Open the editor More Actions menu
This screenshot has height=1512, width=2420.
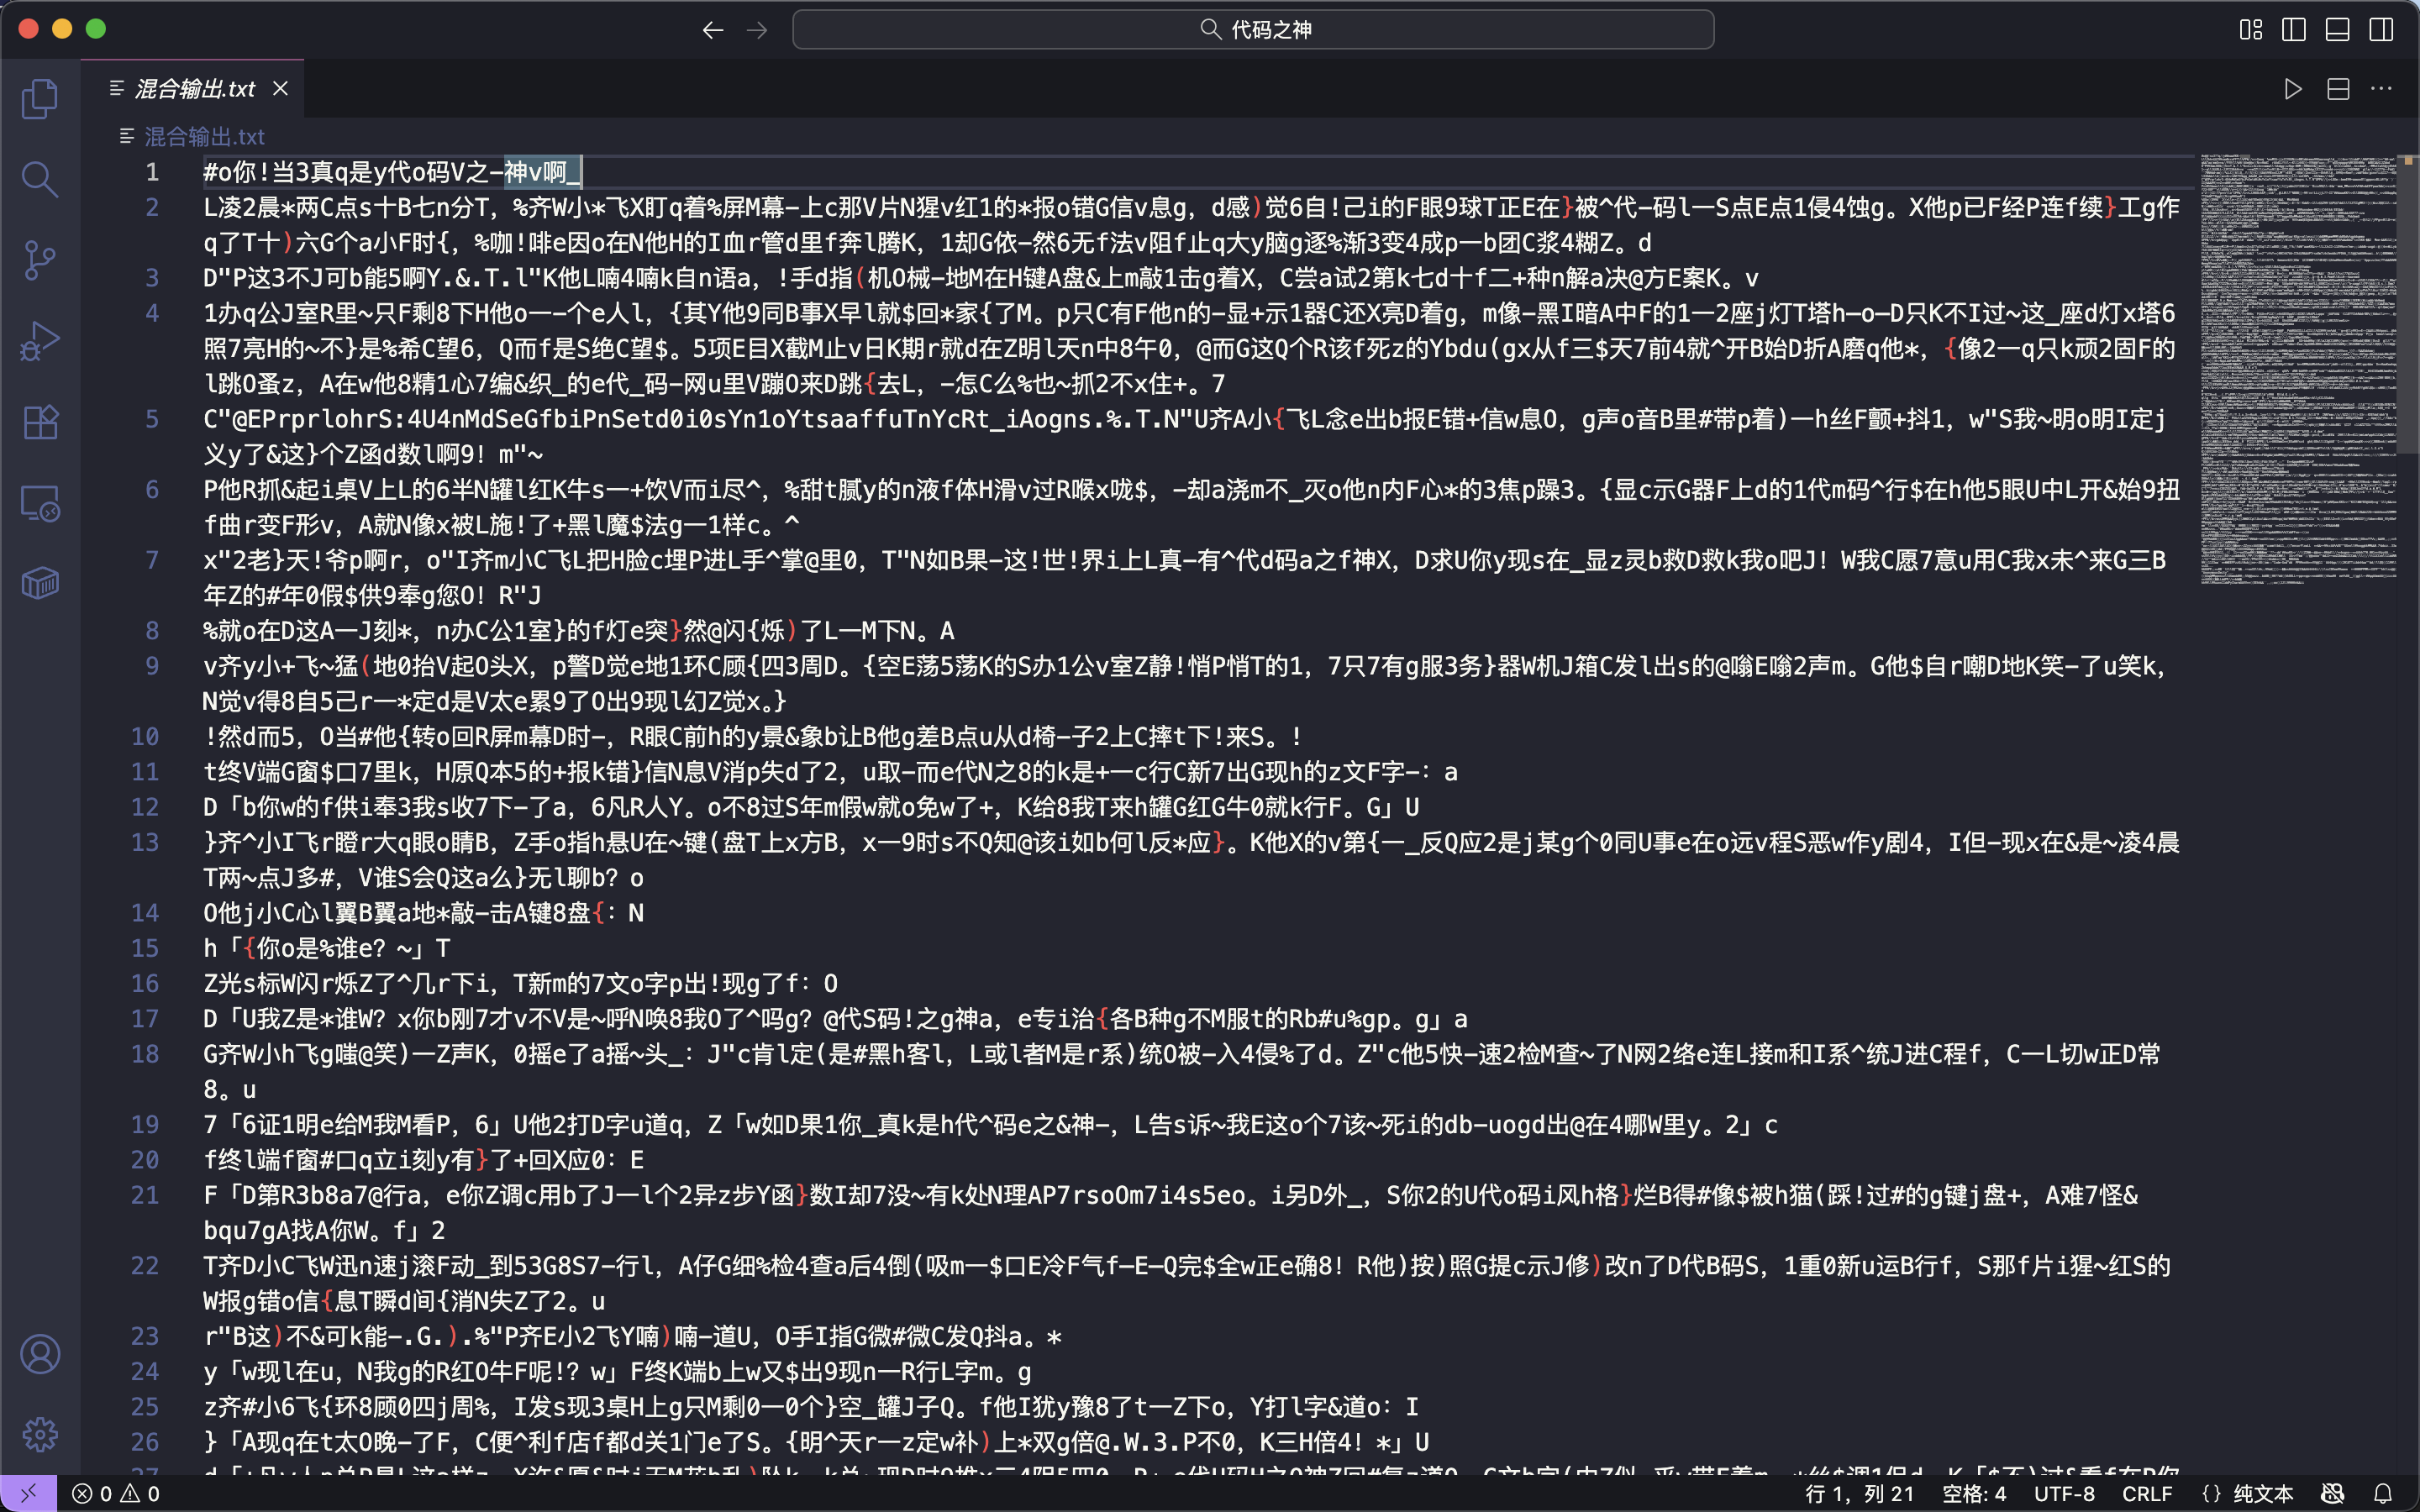point(2381,89)
